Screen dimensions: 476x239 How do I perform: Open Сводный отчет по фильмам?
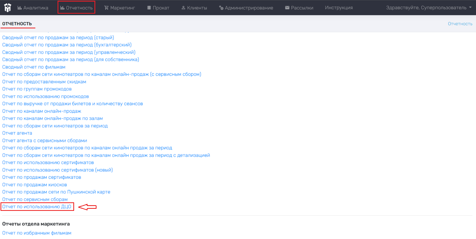[x=34, y=67]
